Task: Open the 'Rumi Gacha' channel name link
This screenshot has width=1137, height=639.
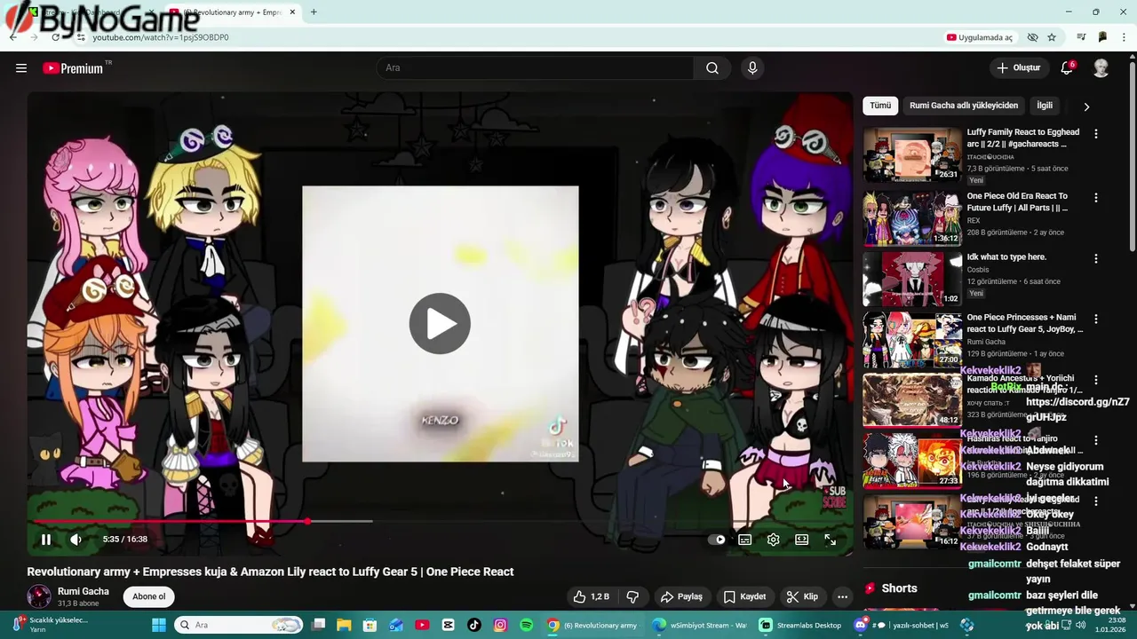Action: pyautogui.click(x=83, y=591)
